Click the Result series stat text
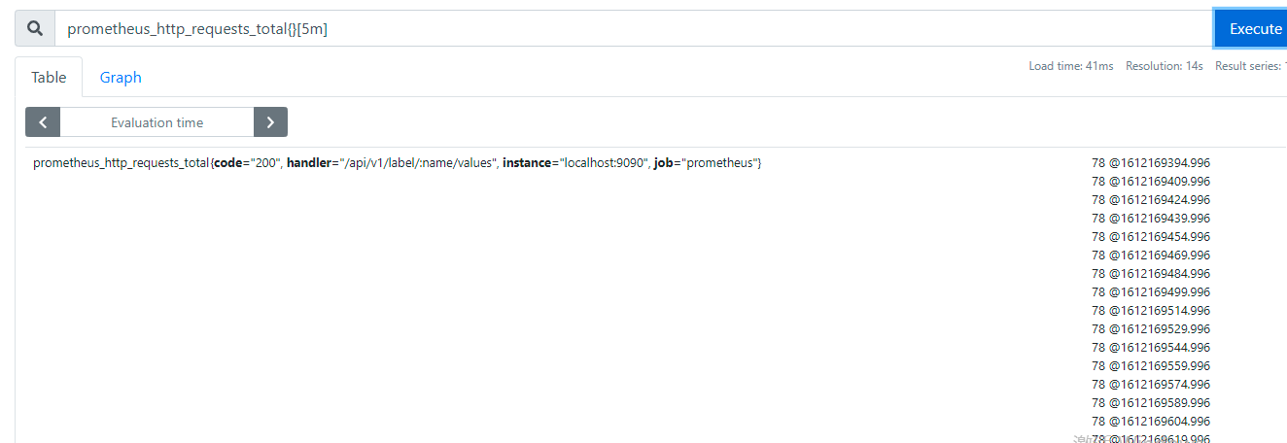The image size is (1287, 443). (1250, 66)
